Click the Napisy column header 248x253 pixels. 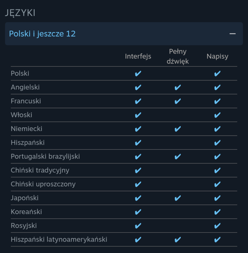tap(217, 56)
